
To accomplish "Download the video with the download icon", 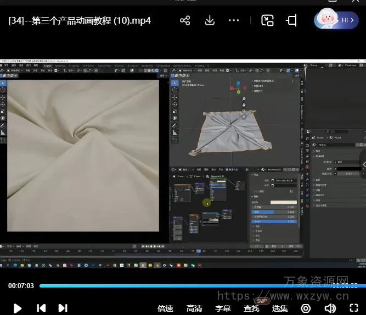I will click(x=209, y=21).
